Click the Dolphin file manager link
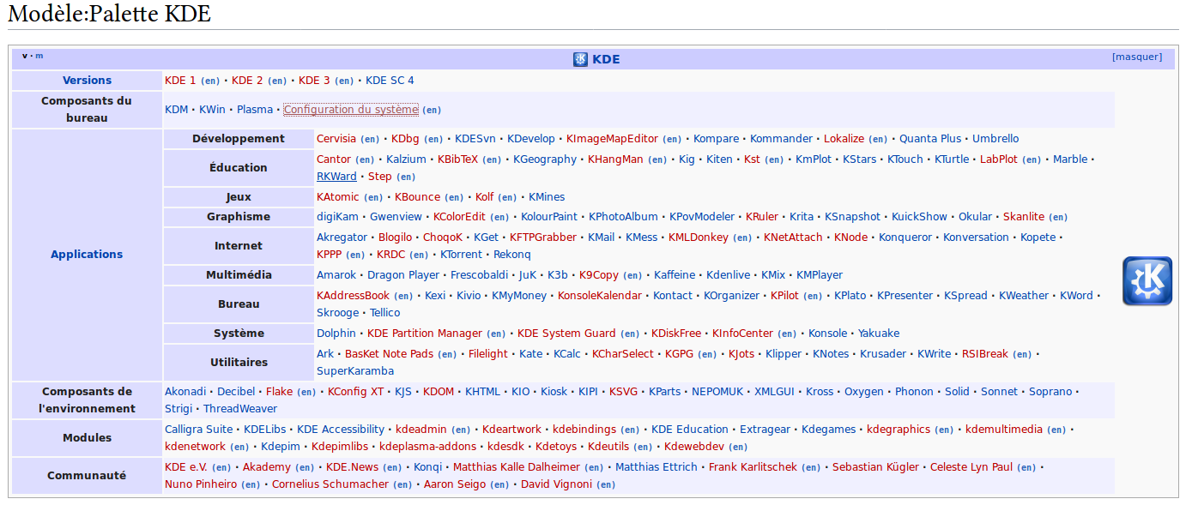 (x=336, y=334)
